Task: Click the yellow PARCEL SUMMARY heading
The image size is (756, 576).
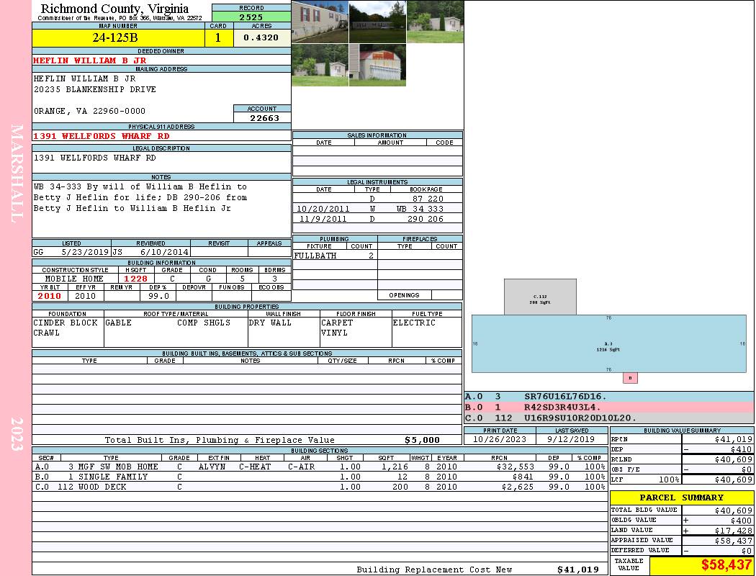Action: [x=681, y=498]
